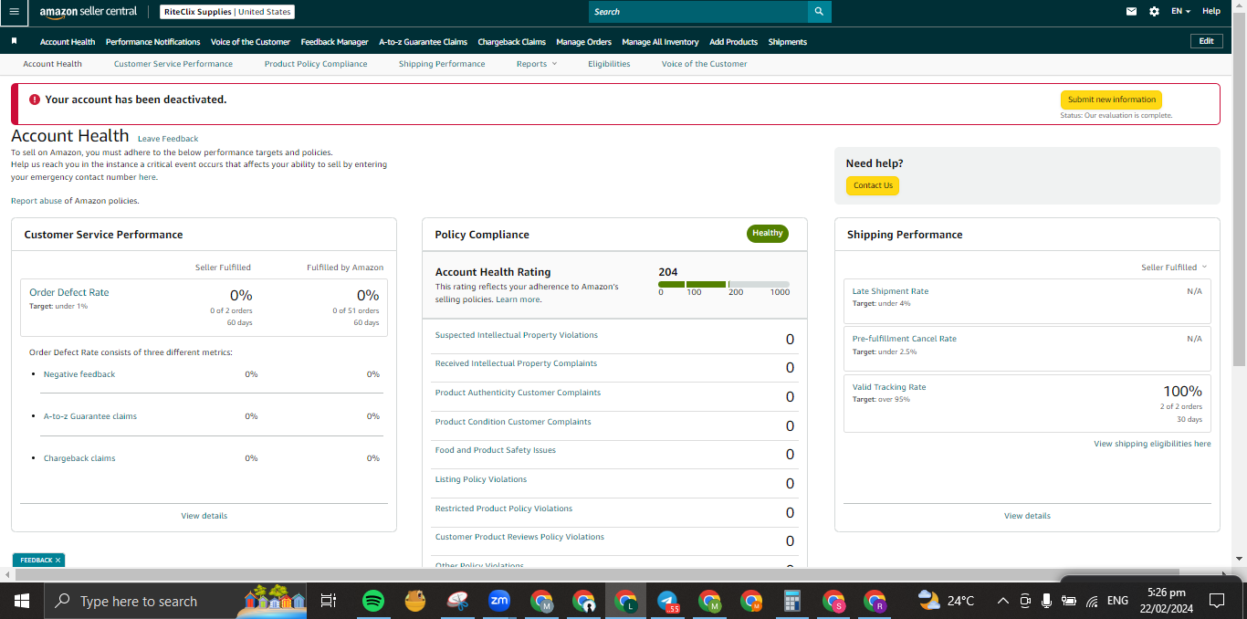Screen dimensions: 1247x619
Task: Click View details under Customer Service Performance
Action: tap(204, 516)
